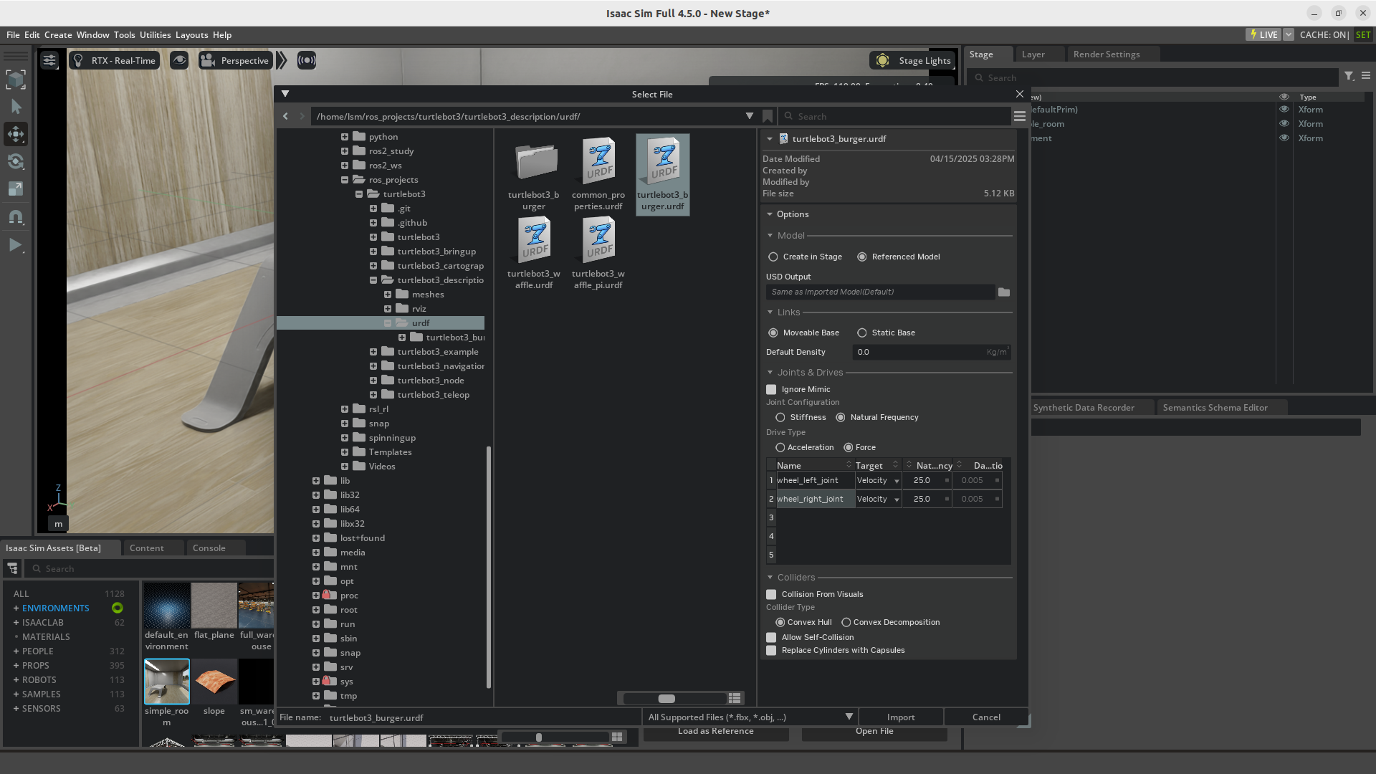Collapse the Colliders section
Screen dimensions: 1376x774
[x=770, y=578]
